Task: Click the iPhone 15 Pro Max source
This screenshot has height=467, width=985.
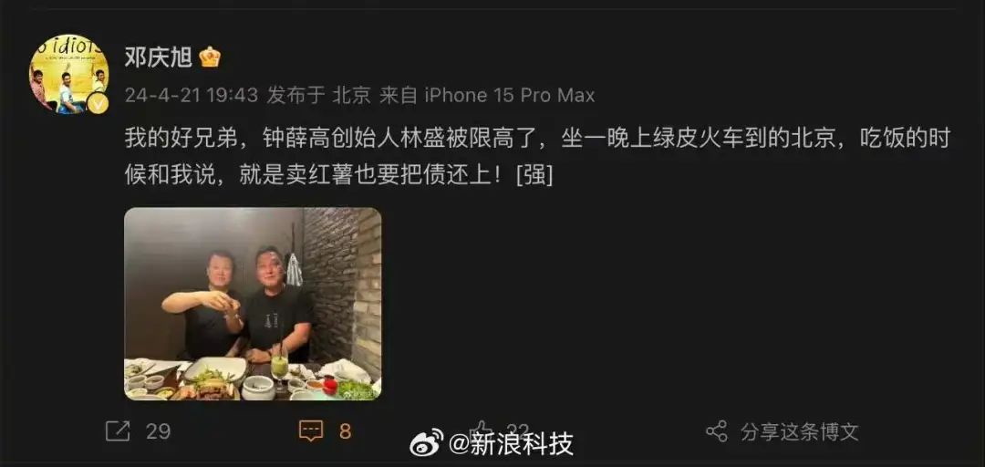Action: pyautogui.click(x=510, y=96)
